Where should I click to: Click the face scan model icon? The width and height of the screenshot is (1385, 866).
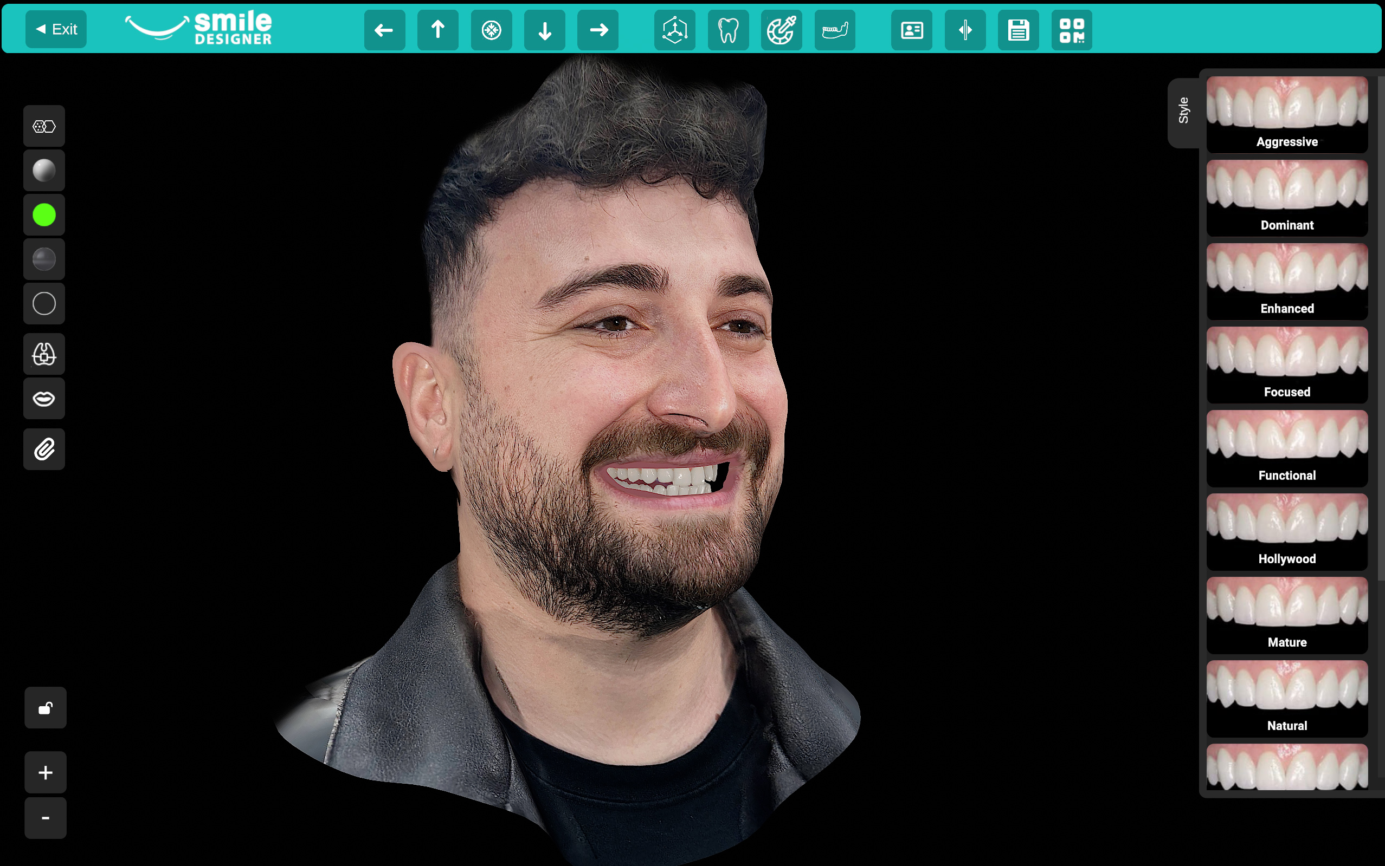(x=44, y=354)
